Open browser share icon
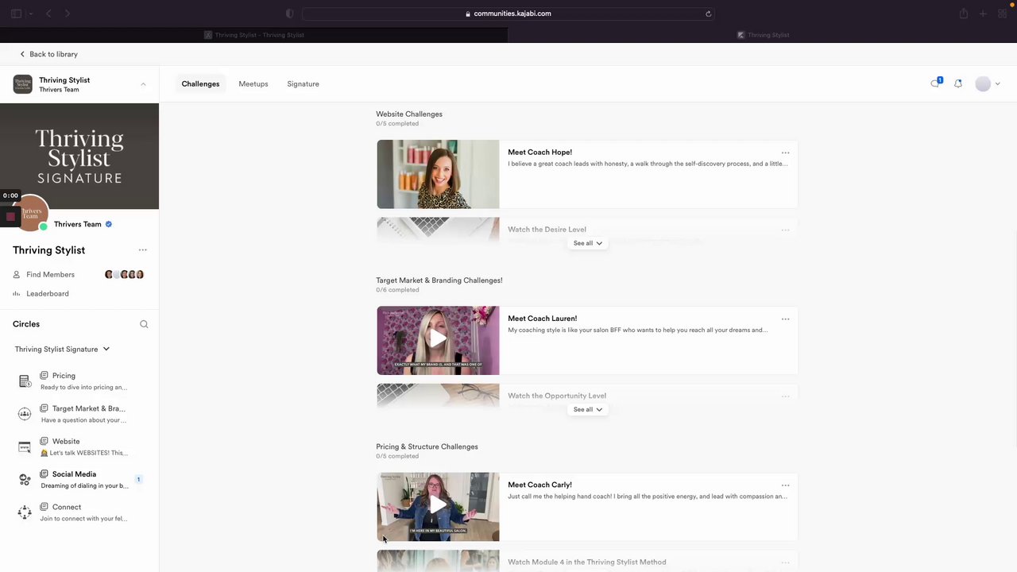The height and width of the screenshot is (572, 1017). click(964, 14)
